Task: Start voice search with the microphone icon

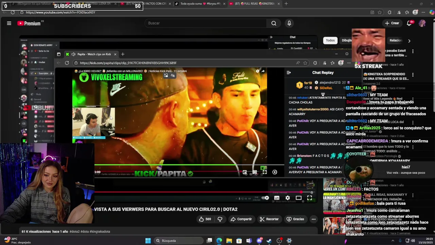Action: coord(289,23)
